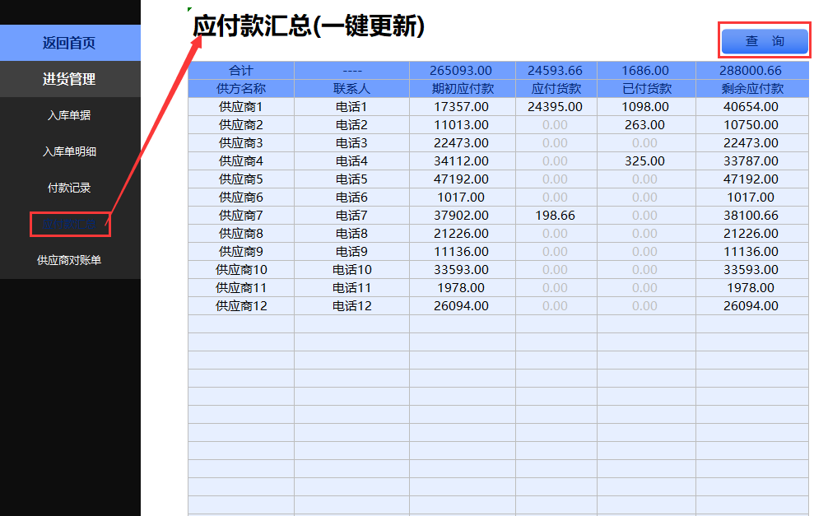Select 付款记录 in the sidebar
The image size is (814, 516).
click(70, 188)
